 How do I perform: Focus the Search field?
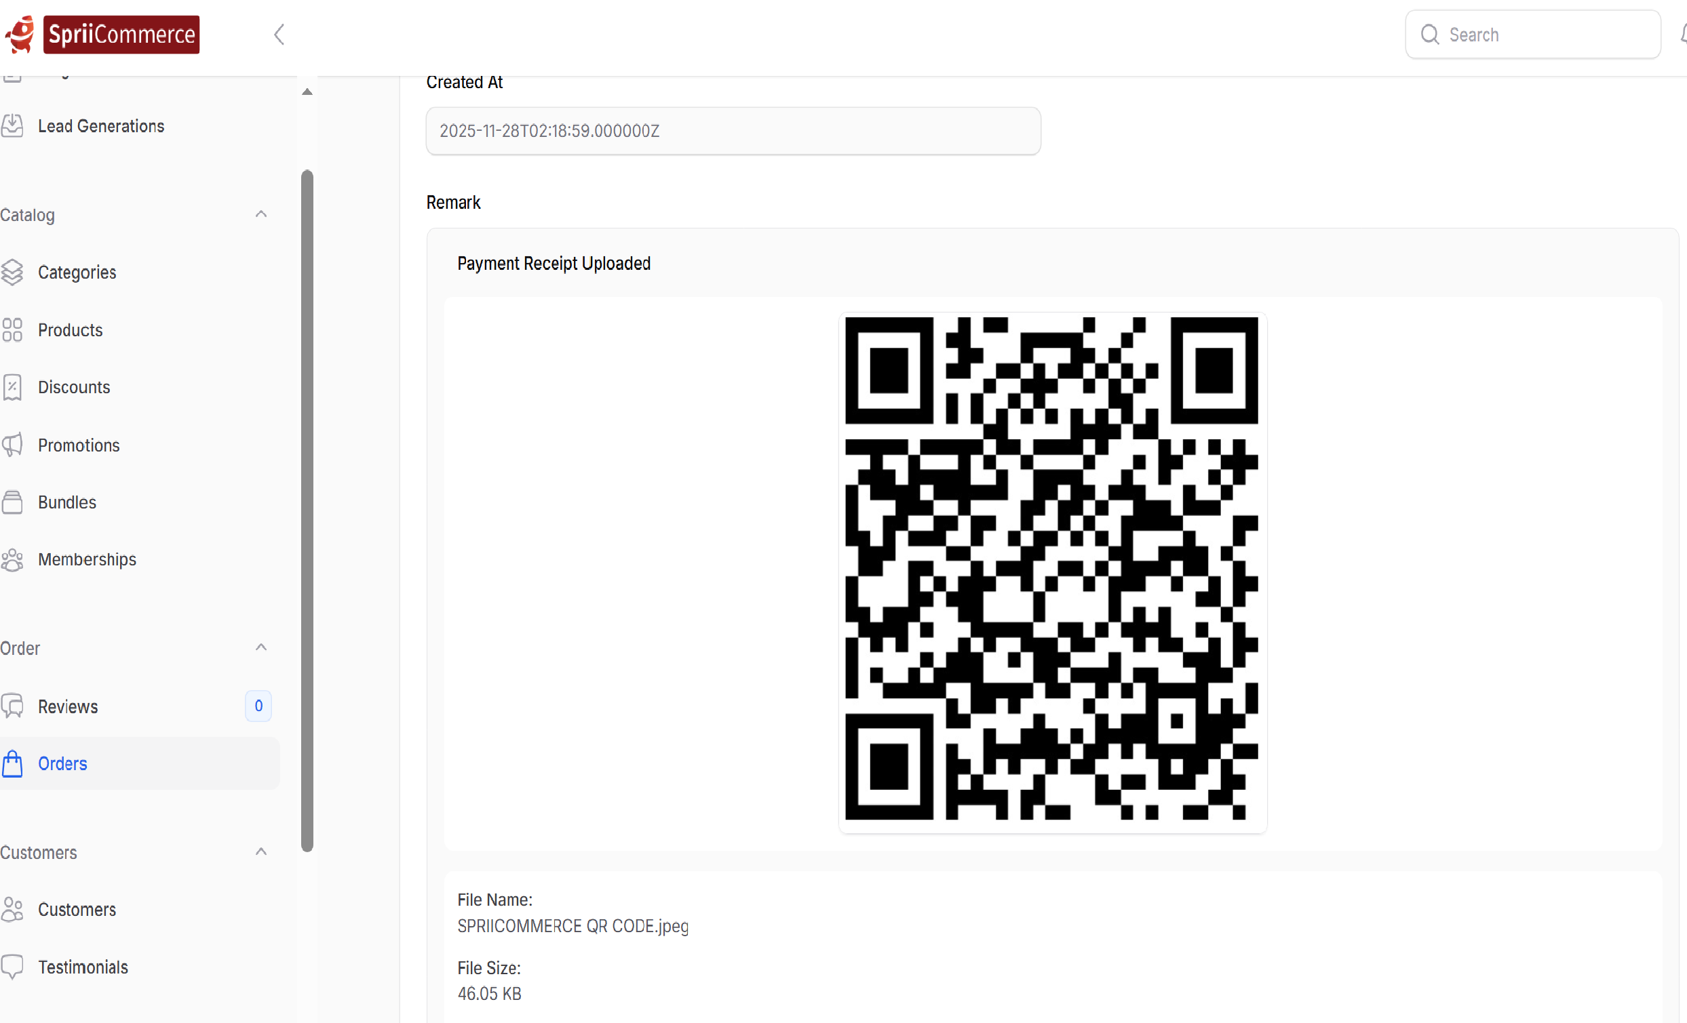tap(1533, 34)
